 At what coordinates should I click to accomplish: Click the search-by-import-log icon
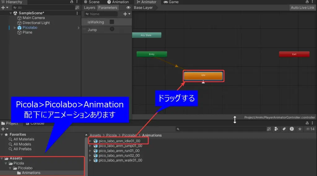pyautogui.click(x=292, y=129)
